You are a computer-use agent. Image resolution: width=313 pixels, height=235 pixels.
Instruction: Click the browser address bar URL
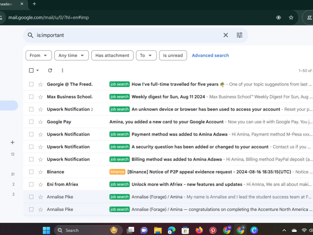pos(49,18)
